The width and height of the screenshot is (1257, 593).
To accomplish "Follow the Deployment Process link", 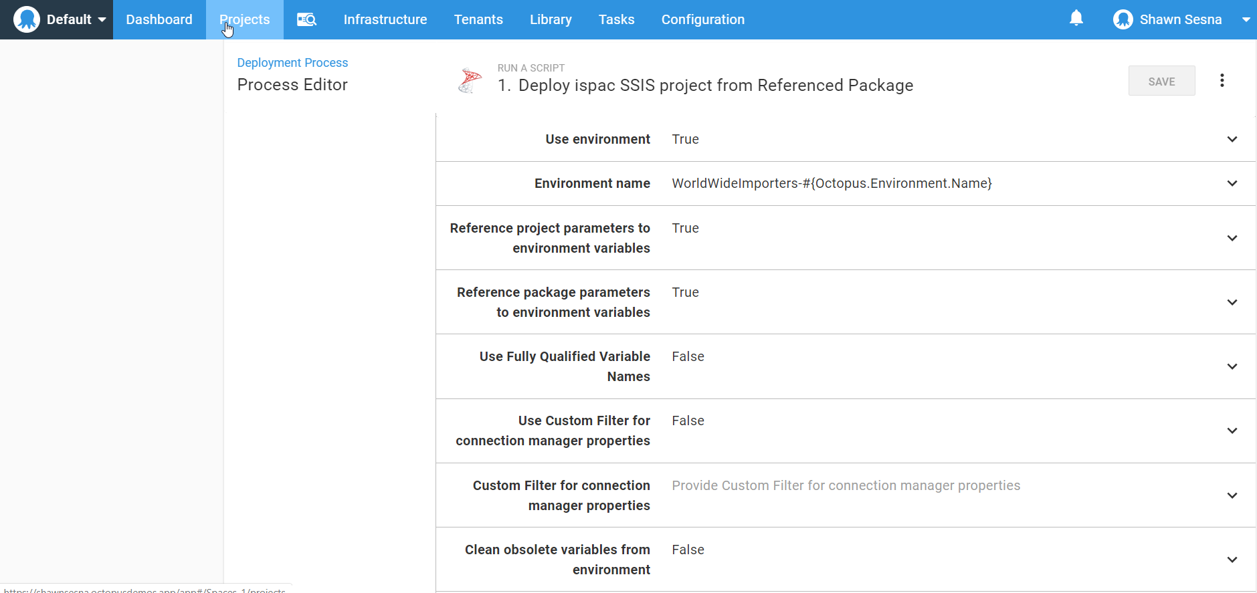I will coord(292,62).
